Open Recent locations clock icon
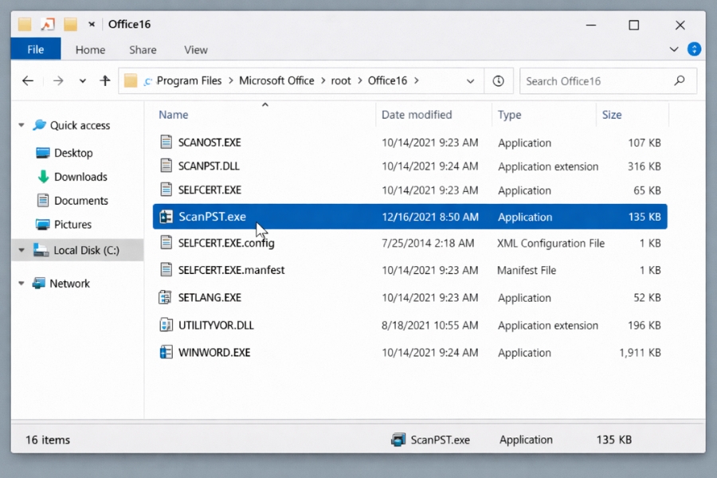 (x=498, y=80)
